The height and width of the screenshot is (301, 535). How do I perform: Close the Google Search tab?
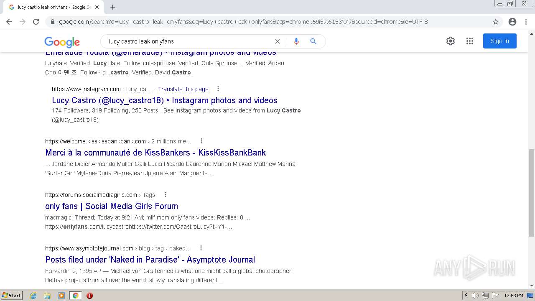pos(97,7)
